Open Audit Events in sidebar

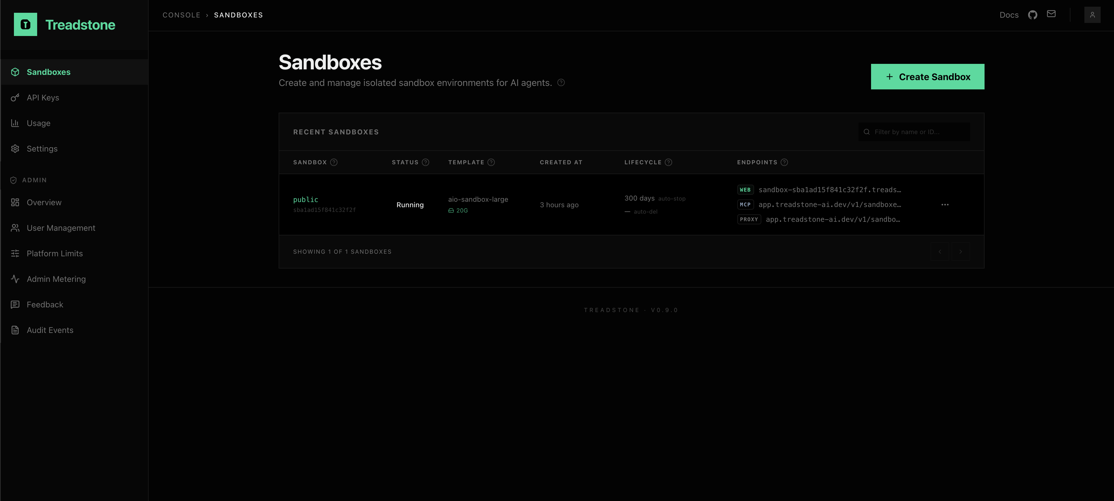click(50, 330)
